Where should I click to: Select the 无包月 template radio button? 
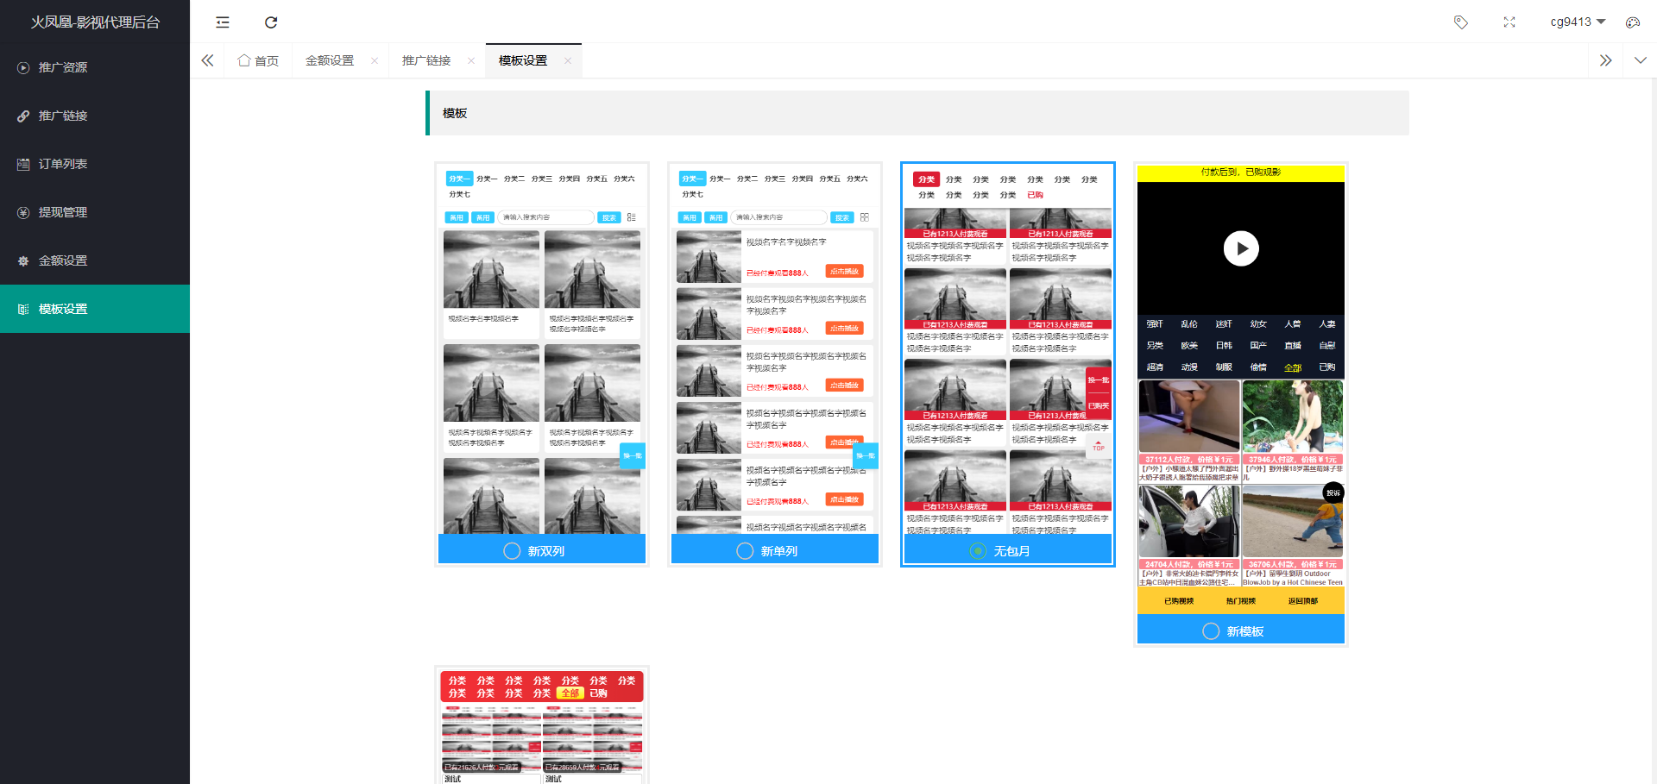point(978,551)
